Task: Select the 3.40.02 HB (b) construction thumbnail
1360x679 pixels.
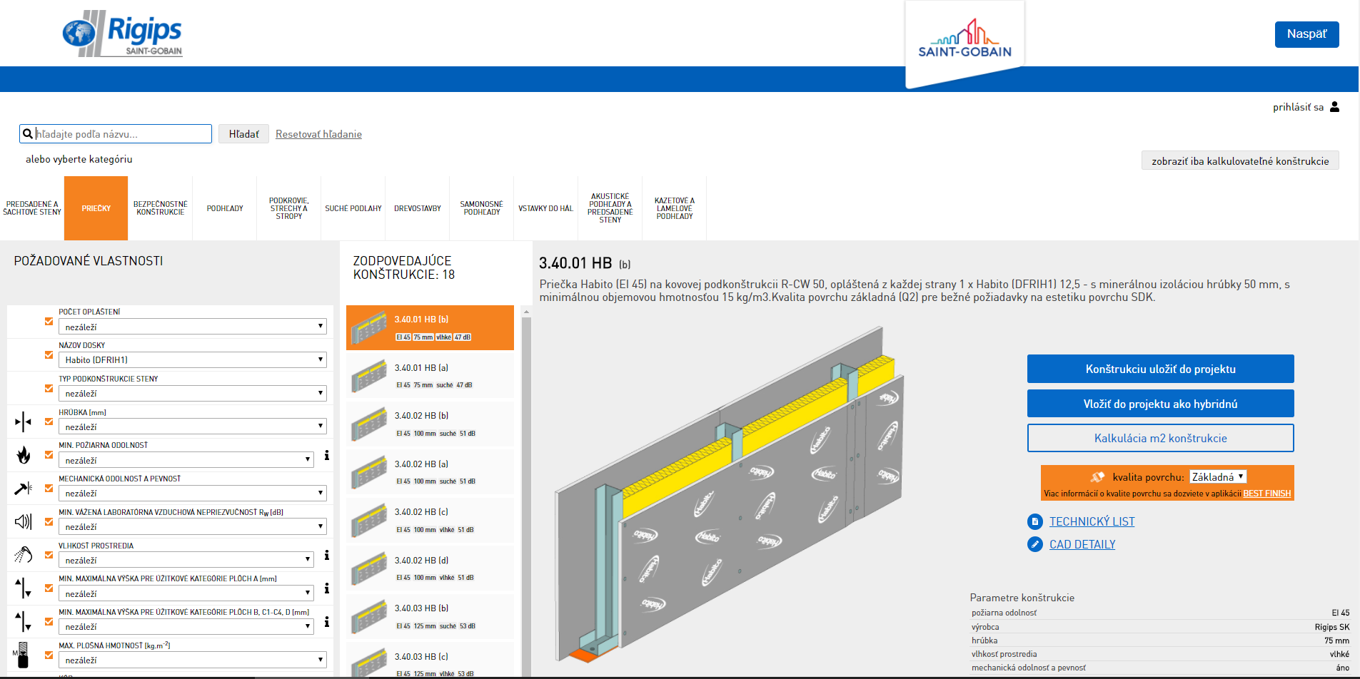Action: (x=369, y=424)
